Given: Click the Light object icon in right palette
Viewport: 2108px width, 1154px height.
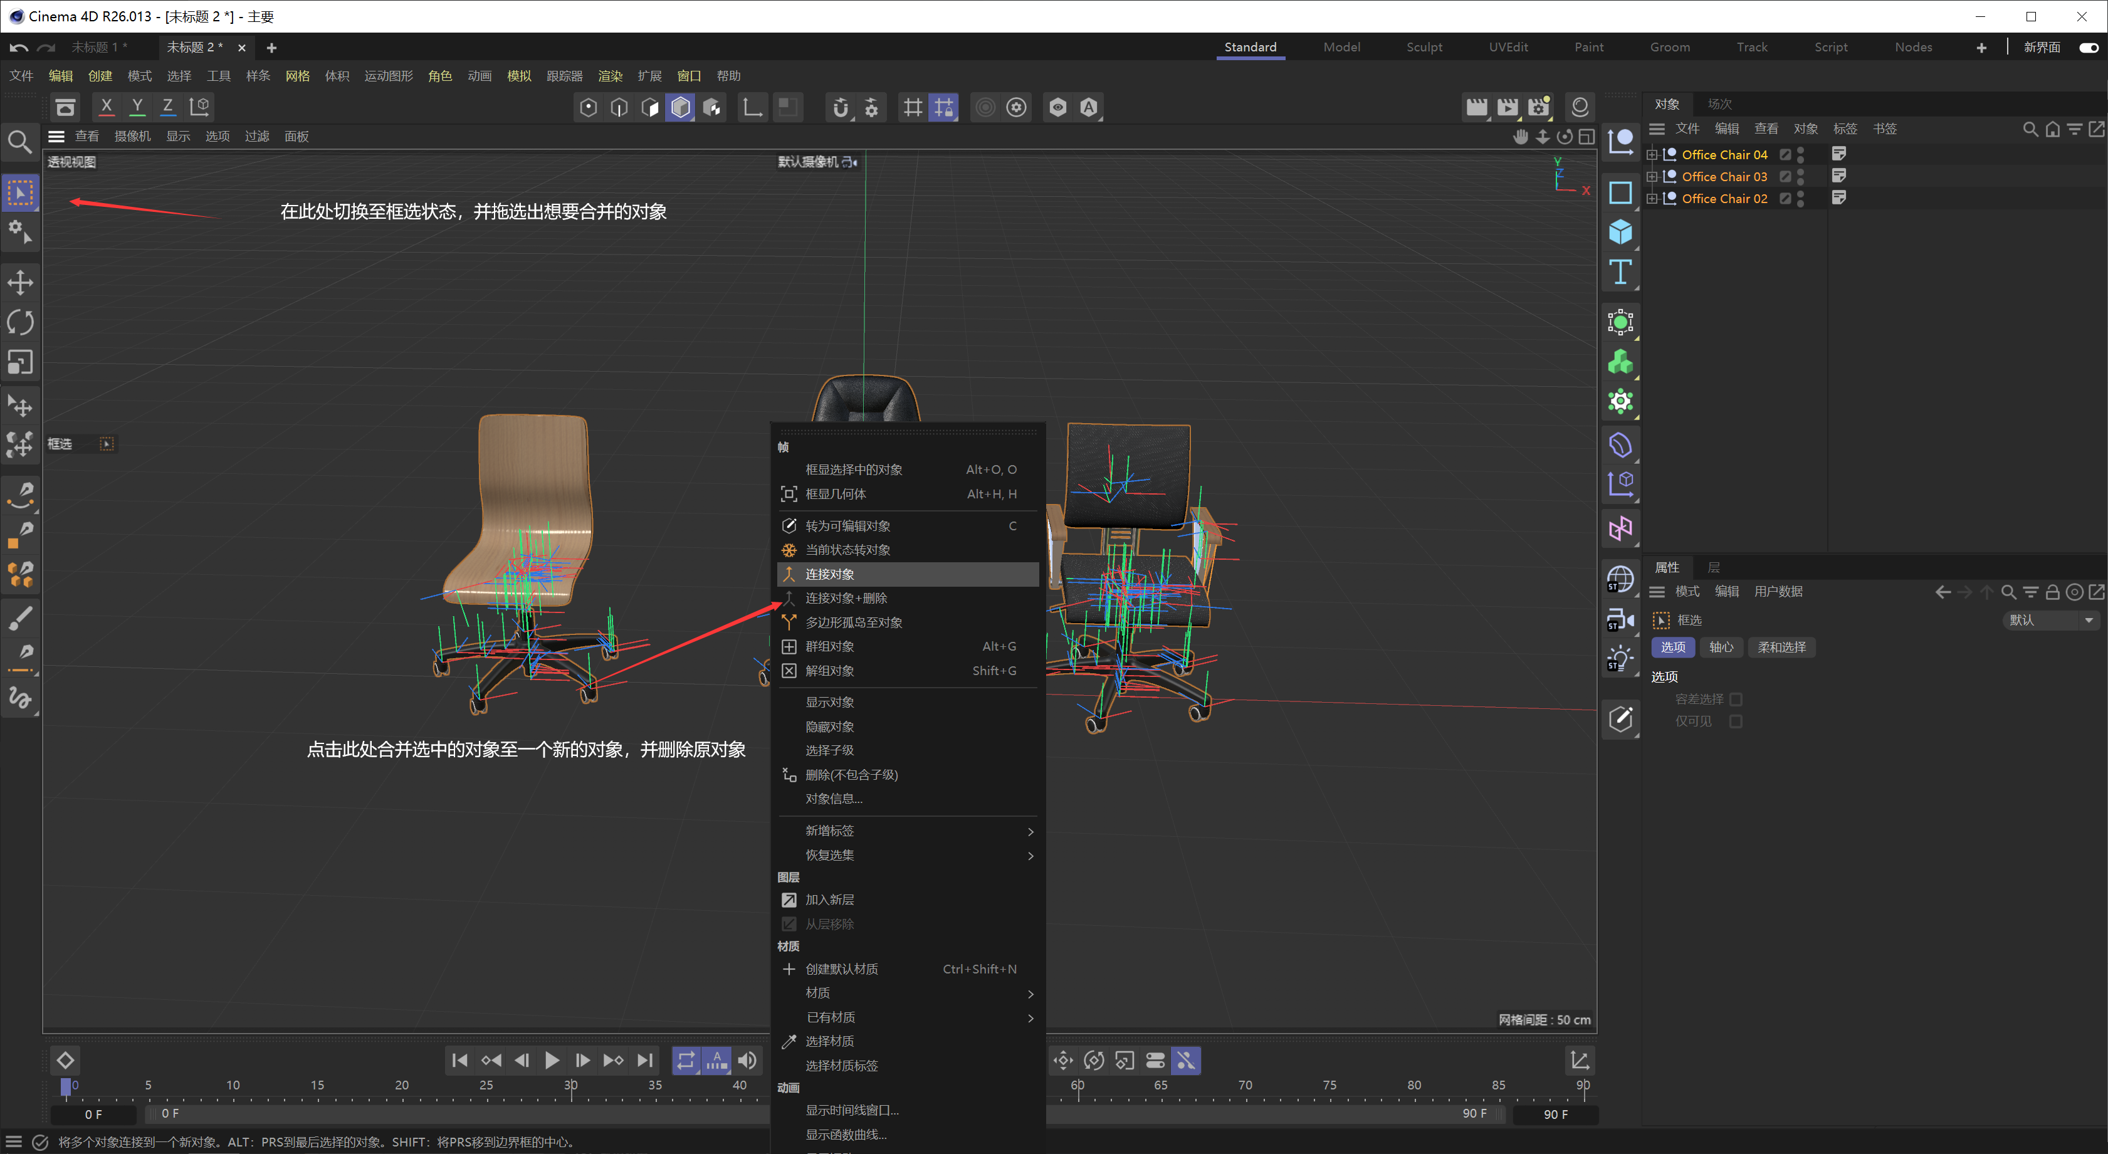Looking at the screenshot, I should (1620, 659).
